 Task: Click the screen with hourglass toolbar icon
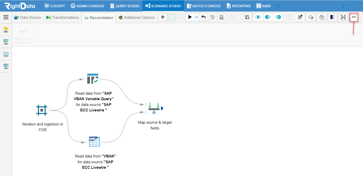pyautogui.click(x=221, y=17)
